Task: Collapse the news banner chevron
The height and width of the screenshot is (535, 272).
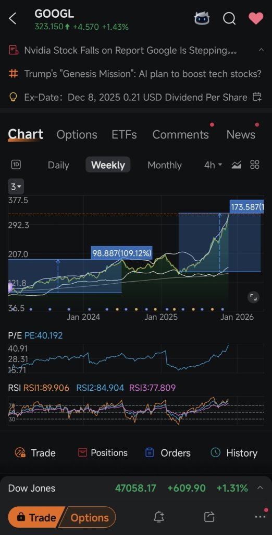Action: coord(261,50)
